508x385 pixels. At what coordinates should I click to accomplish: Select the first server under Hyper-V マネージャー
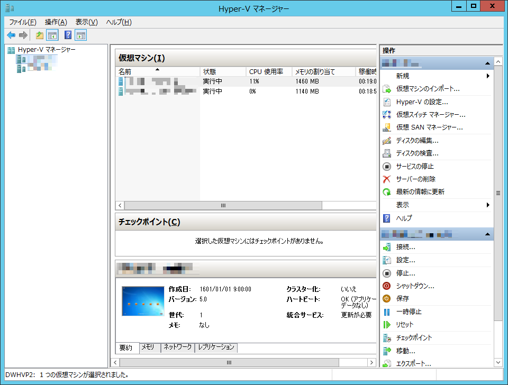[x=37, y=59]
